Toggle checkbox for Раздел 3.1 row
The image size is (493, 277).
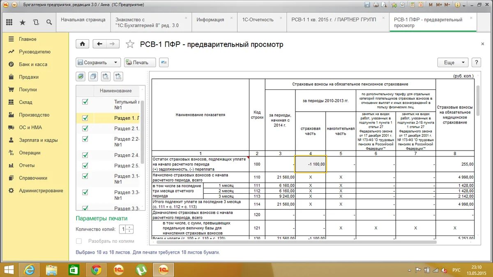pos(85,176)
